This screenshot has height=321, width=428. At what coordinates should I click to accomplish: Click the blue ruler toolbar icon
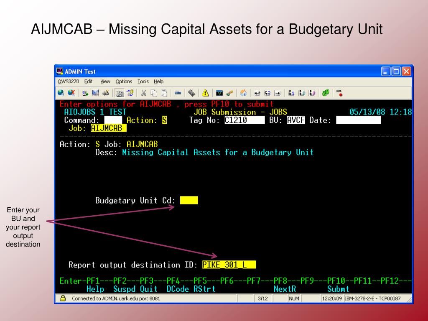point(178,93)
